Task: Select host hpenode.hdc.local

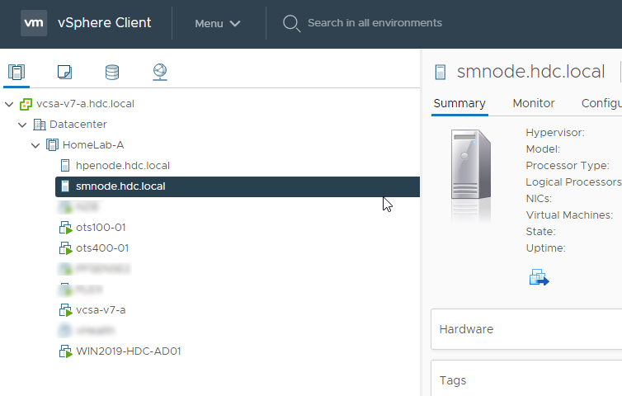Action: [123, 166]
